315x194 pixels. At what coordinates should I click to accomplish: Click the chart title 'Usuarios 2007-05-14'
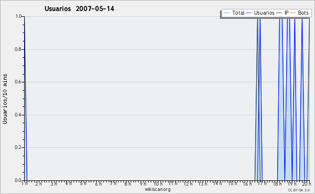[79, 9]
